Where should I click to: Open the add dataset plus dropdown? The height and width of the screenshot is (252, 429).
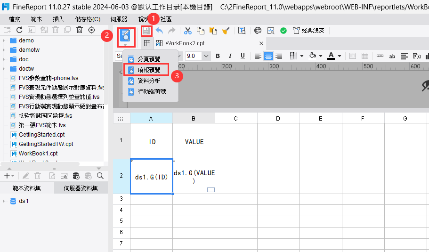(x=9, y=176)
